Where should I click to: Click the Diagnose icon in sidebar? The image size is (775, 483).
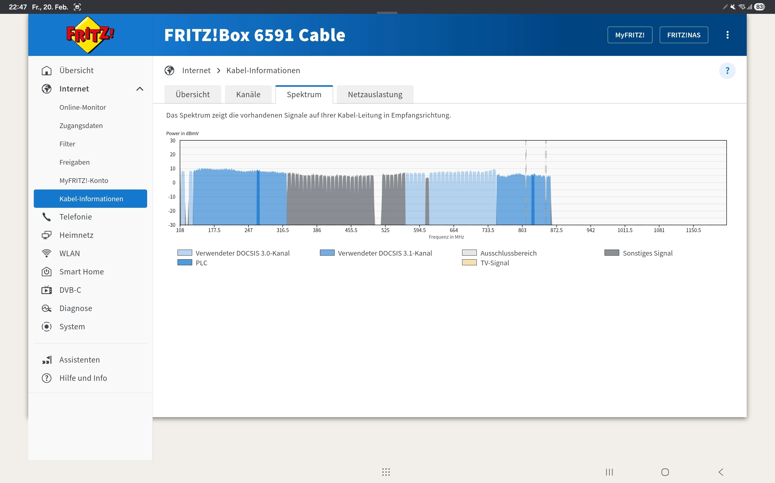(x=47, y=308)
